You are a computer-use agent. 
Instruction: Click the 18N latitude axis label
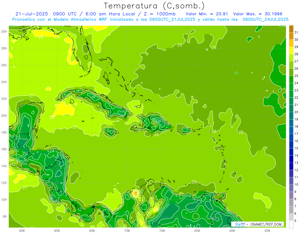tap(4, 132)
